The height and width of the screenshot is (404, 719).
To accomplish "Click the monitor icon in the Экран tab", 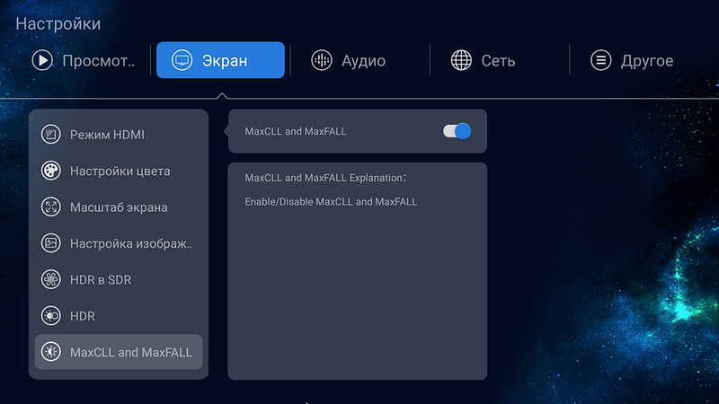I will (182, 61).
